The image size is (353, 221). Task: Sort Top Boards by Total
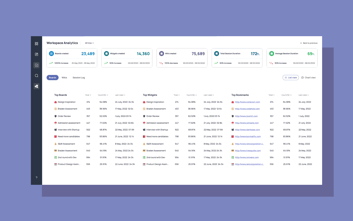coord(88,95)
